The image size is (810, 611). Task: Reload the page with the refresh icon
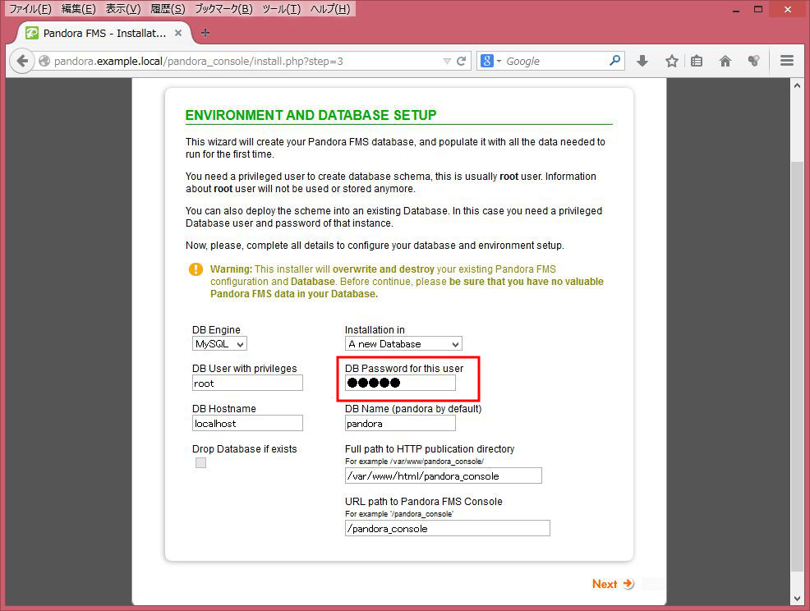(462, 62)
